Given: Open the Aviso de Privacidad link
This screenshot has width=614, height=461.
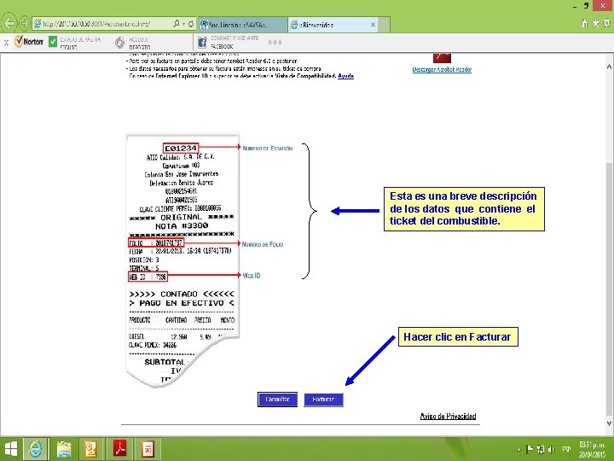Looking at the screenshot, I should (448, 417).
